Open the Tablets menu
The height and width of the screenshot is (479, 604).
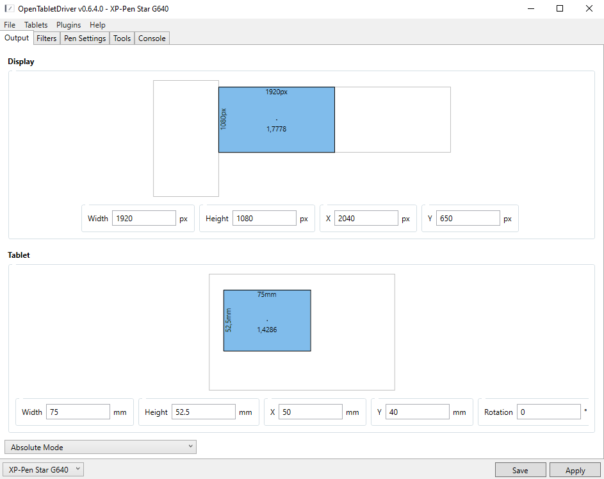(36, 25)
